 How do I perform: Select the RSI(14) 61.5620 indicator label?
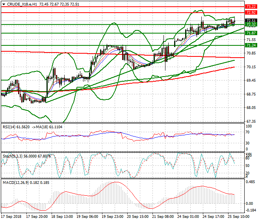point(16,127)
